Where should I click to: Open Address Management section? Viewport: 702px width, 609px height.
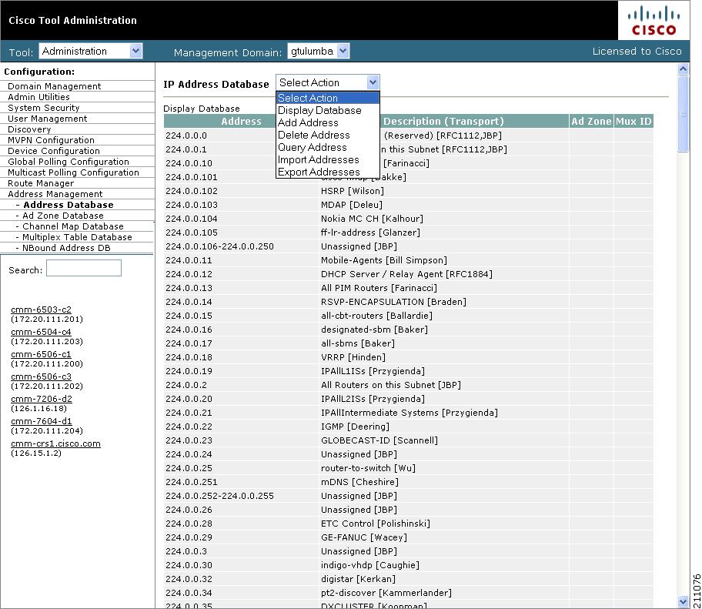(55, 194)
